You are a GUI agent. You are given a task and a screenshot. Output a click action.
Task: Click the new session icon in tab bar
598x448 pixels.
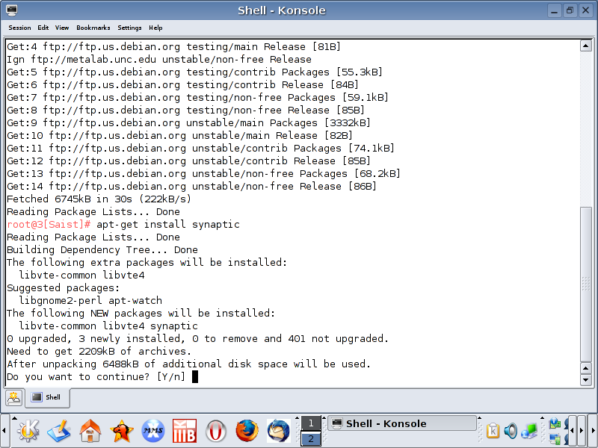coord(13,397)
